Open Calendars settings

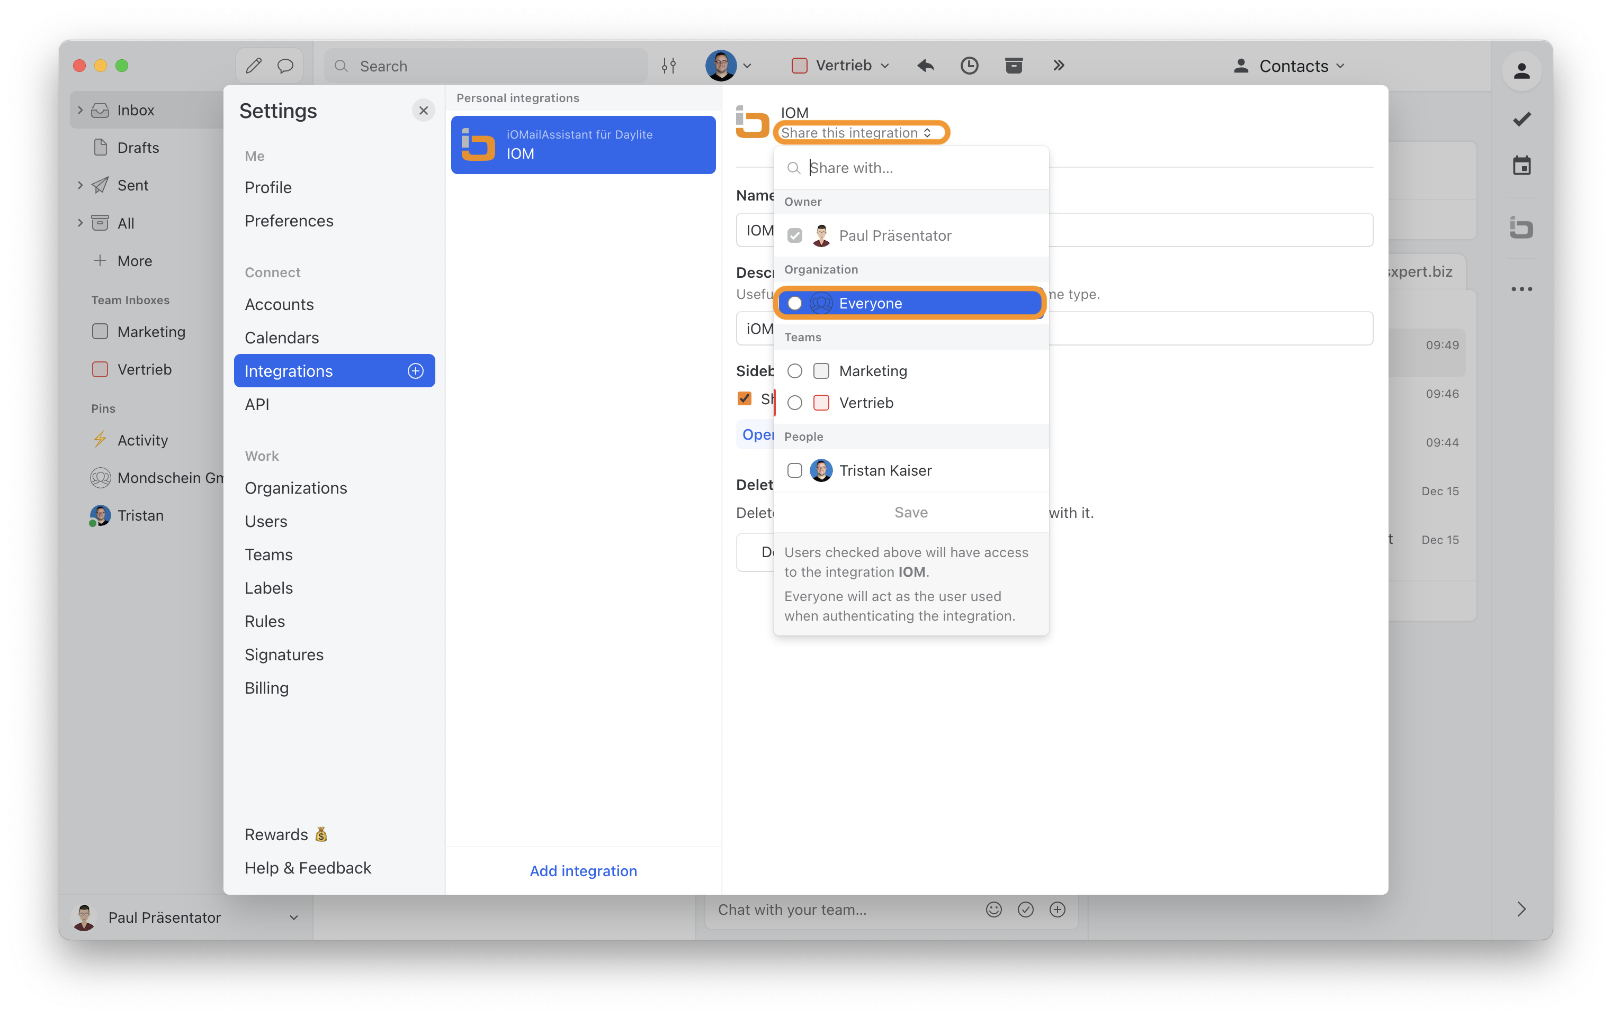[282, 339]
